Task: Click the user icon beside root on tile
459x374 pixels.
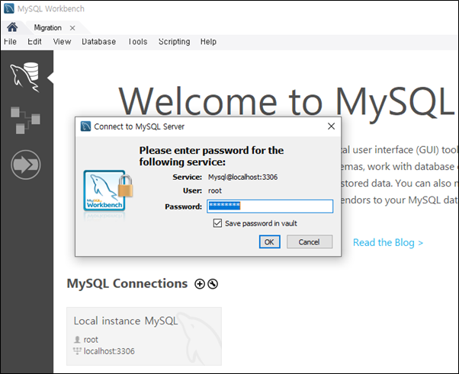Action: tap(77, 340)
